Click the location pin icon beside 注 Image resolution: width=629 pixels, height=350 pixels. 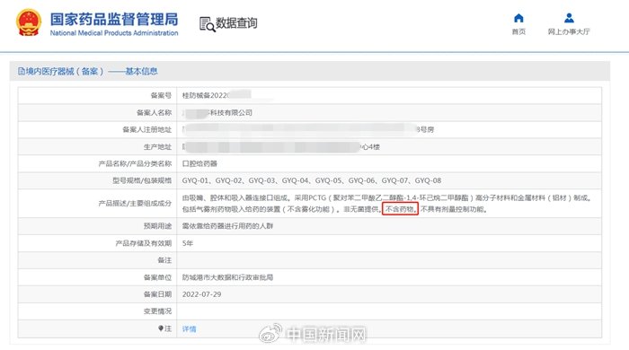pyautogui.click(x=161, y=328)
